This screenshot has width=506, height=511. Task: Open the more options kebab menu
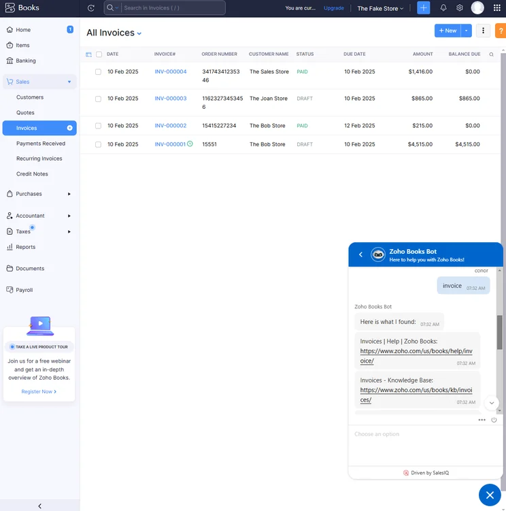483,31
